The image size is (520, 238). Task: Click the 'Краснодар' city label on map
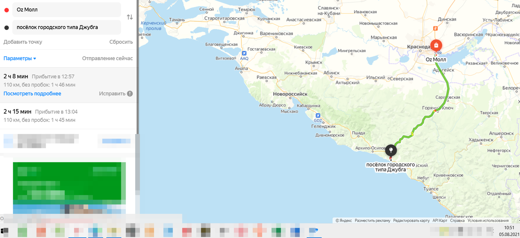point(419,47)
